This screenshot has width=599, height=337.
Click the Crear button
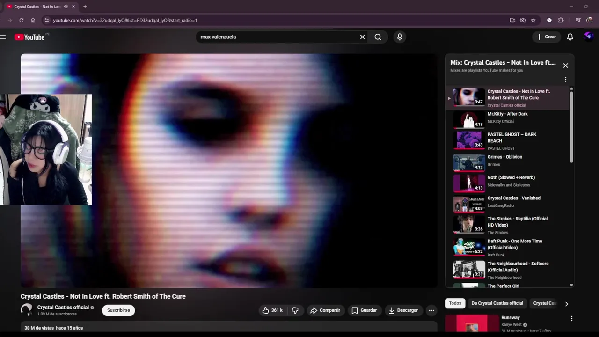pos(546,37)
